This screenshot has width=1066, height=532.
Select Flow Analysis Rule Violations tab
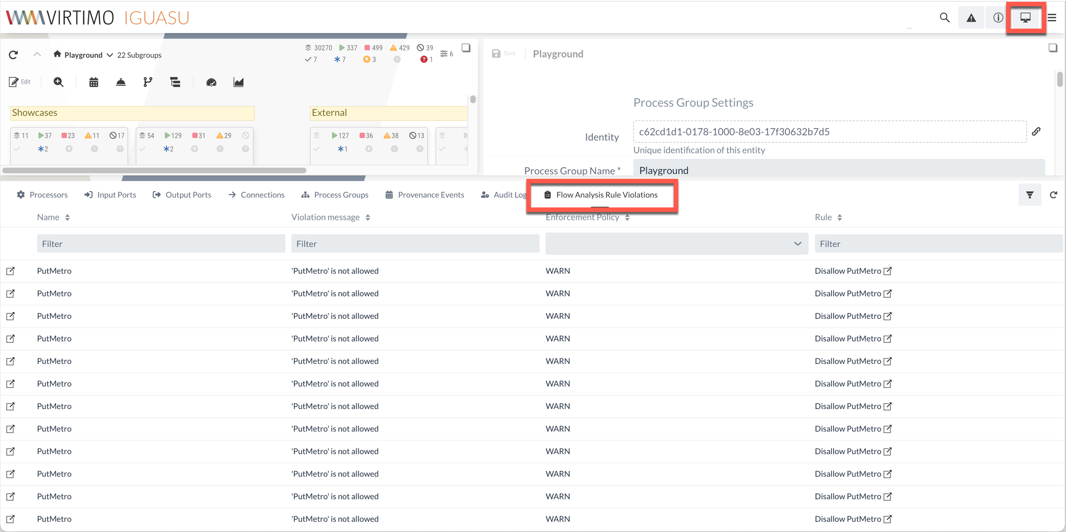[601, 195]
